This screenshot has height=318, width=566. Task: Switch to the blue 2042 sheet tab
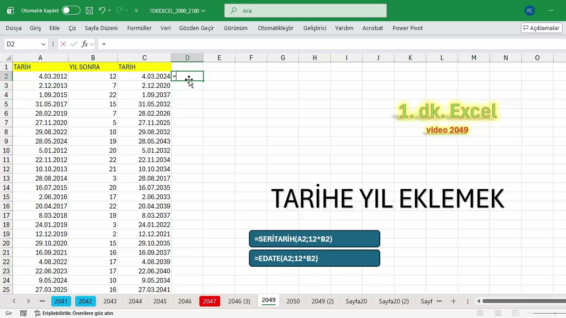(85, 301)
